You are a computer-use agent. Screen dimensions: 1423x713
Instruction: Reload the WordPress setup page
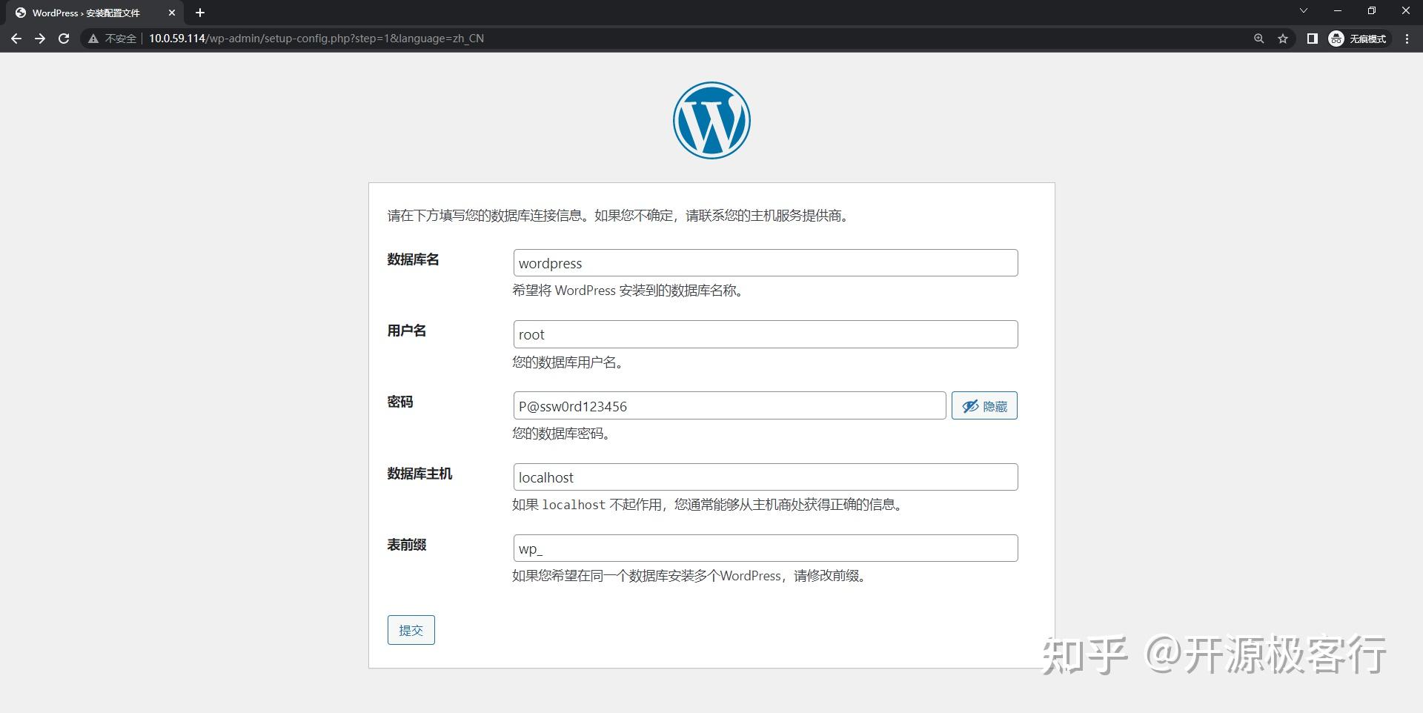coord(64,39)
